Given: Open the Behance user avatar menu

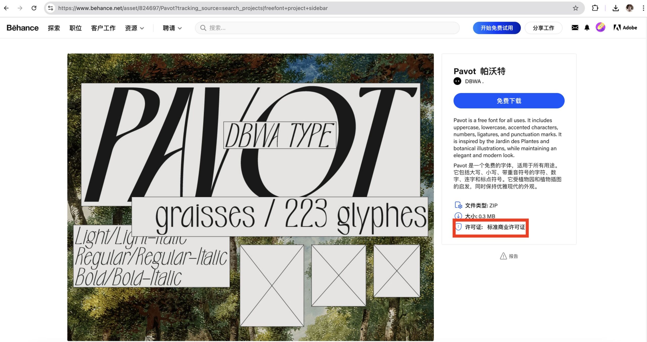Looking at the screenshot, I should coord(600,27).
